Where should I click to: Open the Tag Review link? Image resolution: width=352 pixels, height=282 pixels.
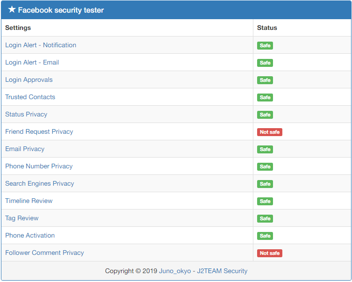22,218
